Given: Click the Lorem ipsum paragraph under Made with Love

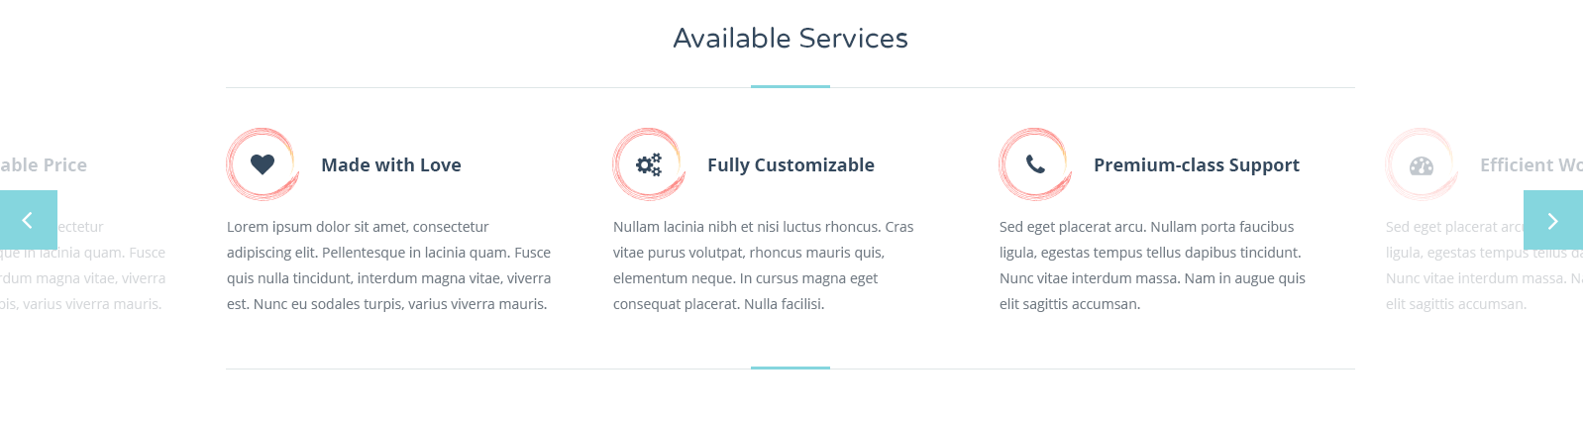Looking at the screenshot, I should [x=389, y=265].
